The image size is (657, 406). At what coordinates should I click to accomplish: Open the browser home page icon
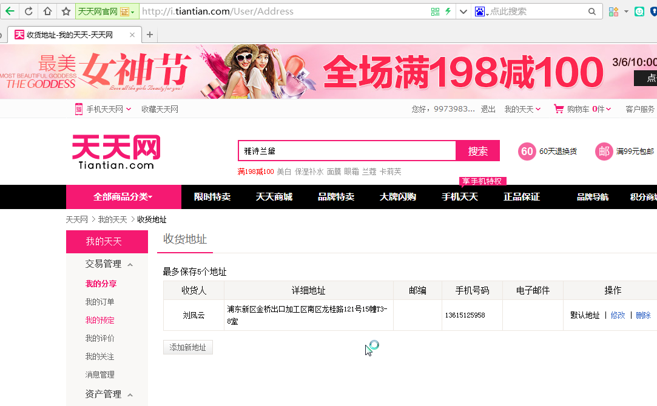(47, 12)
